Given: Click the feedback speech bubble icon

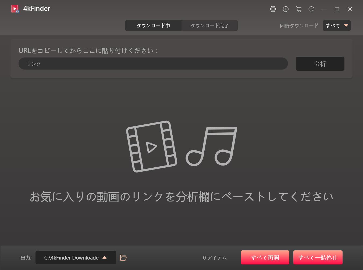Looking at the screenshot, I should pyautogui.click(x=311, y=9).
